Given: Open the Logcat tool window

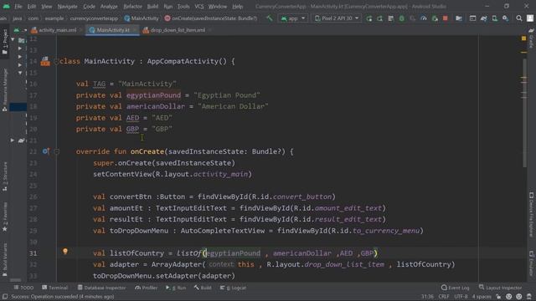Looking at the screenshot, I should (x=233, y=288).
